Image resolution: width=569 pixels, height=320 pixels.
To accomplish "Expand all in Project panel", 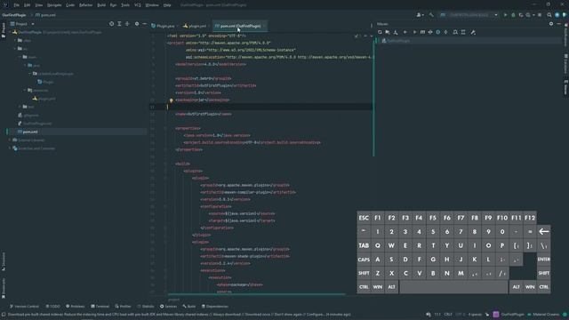I will pos(119,24).
